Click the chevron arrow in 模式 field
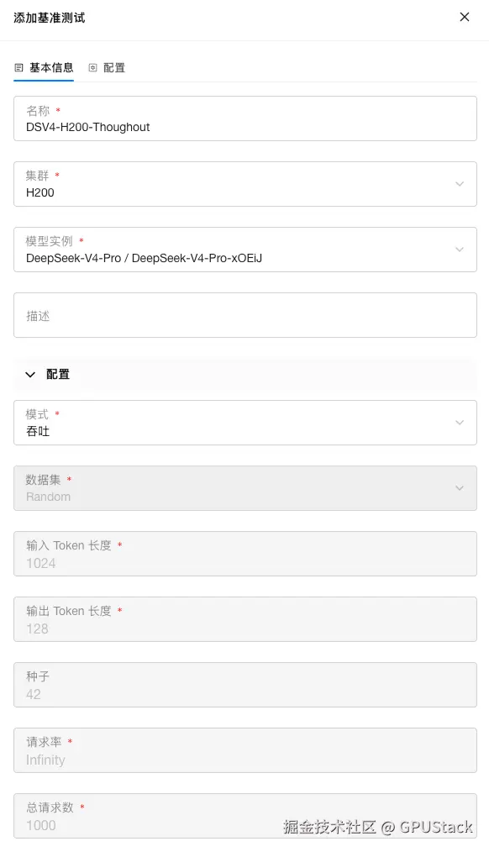 (460, 423)
